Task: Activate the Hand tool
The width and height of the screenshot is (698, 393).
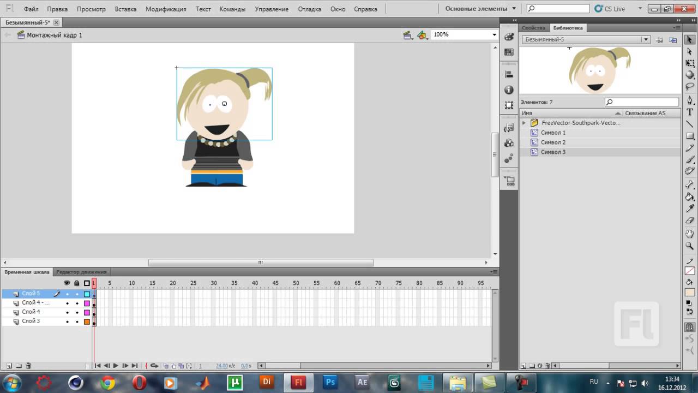Action: click(x=689, y=234)
